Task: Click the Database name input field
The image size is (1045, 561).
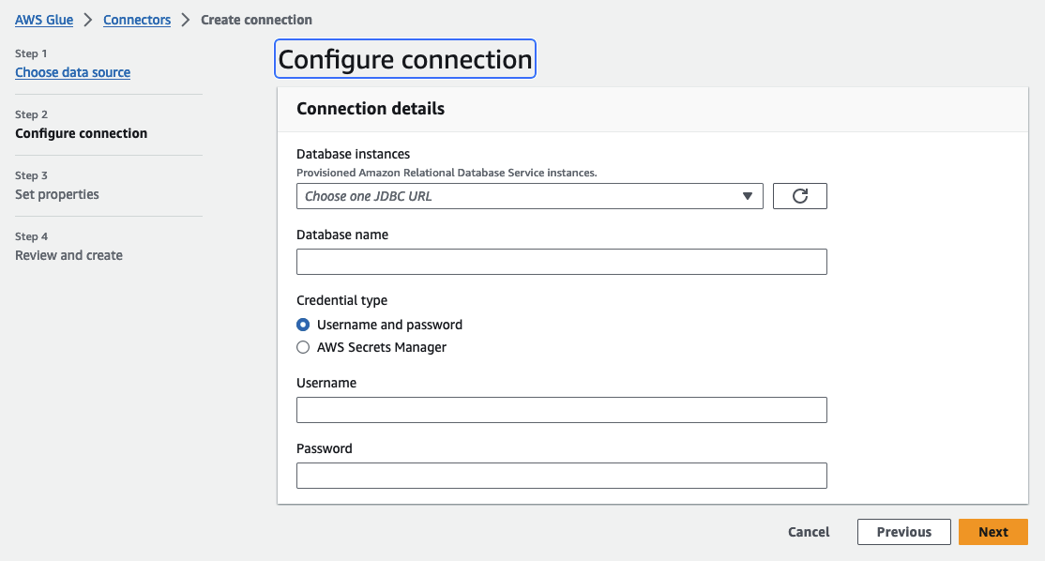Action: coord(561,261)
